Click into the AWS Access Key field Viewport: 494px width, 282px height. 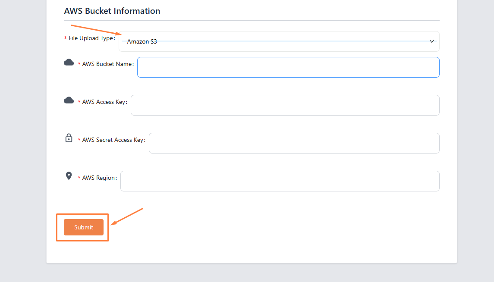[285, 105]
